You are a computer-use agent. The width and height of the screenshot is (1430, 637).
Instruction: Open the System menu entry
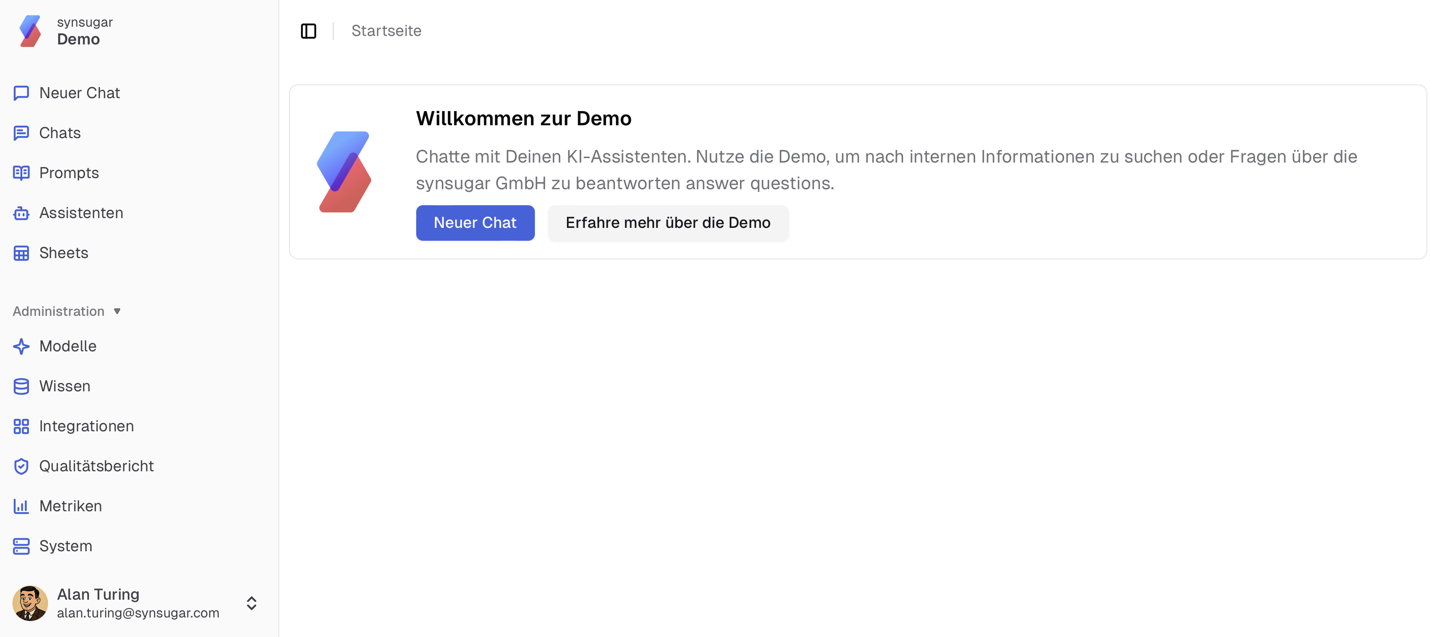(x=65, y=546)
